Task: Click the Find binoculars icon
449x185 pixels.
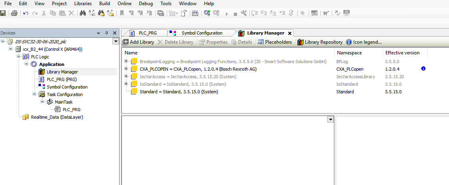Action: click(x=83, y=13)
